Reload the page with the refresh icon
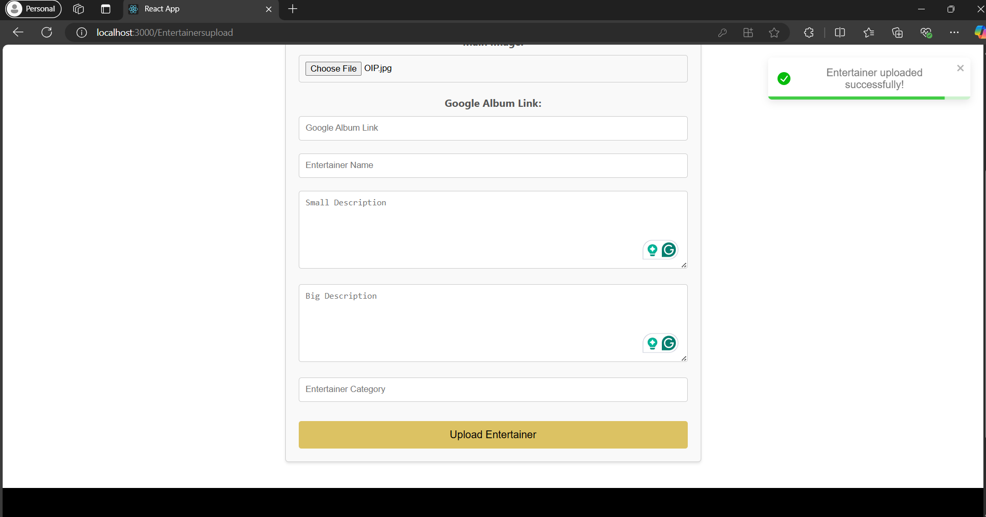986x517 pixels. pyautogui.click(x=47, y=32)
